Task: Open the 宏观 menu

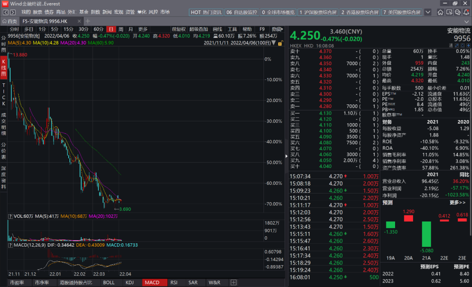Action: [x=118, y=12]
